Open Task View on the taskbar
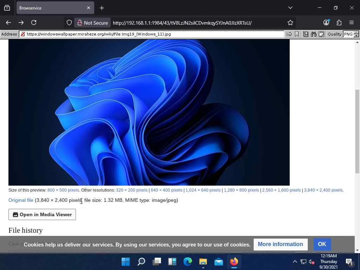The height and width of the screenshot is (270, 360). (x=157, y=262)
